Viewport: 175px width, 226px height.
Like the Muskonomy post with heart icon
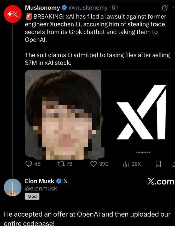(94, 164)
